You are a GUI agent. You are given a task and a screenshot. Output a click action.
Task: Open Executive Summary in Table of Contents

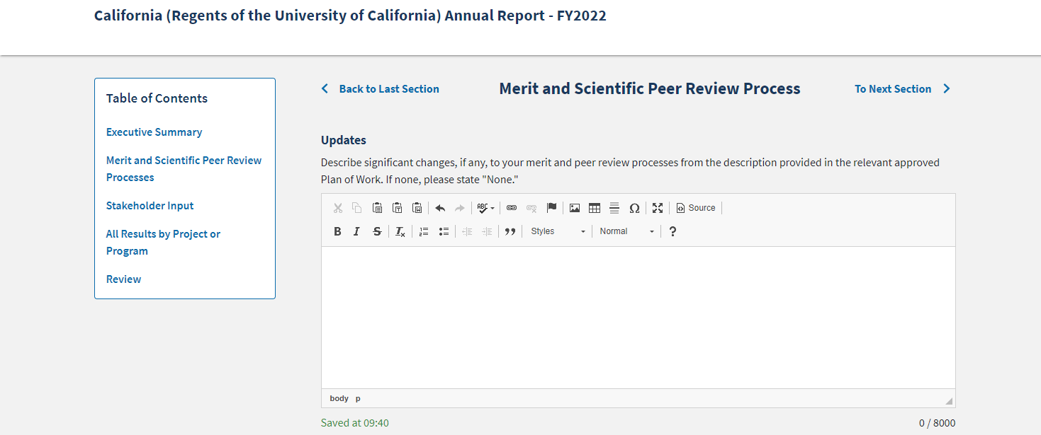[154, 132]
